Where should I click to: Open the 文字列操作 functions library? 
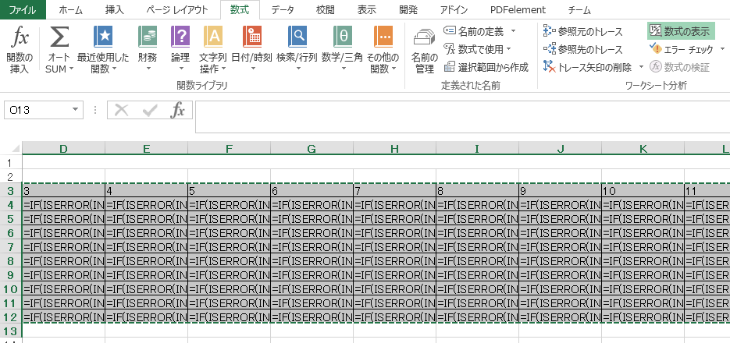pyautogui.click(x=213, y=50)
